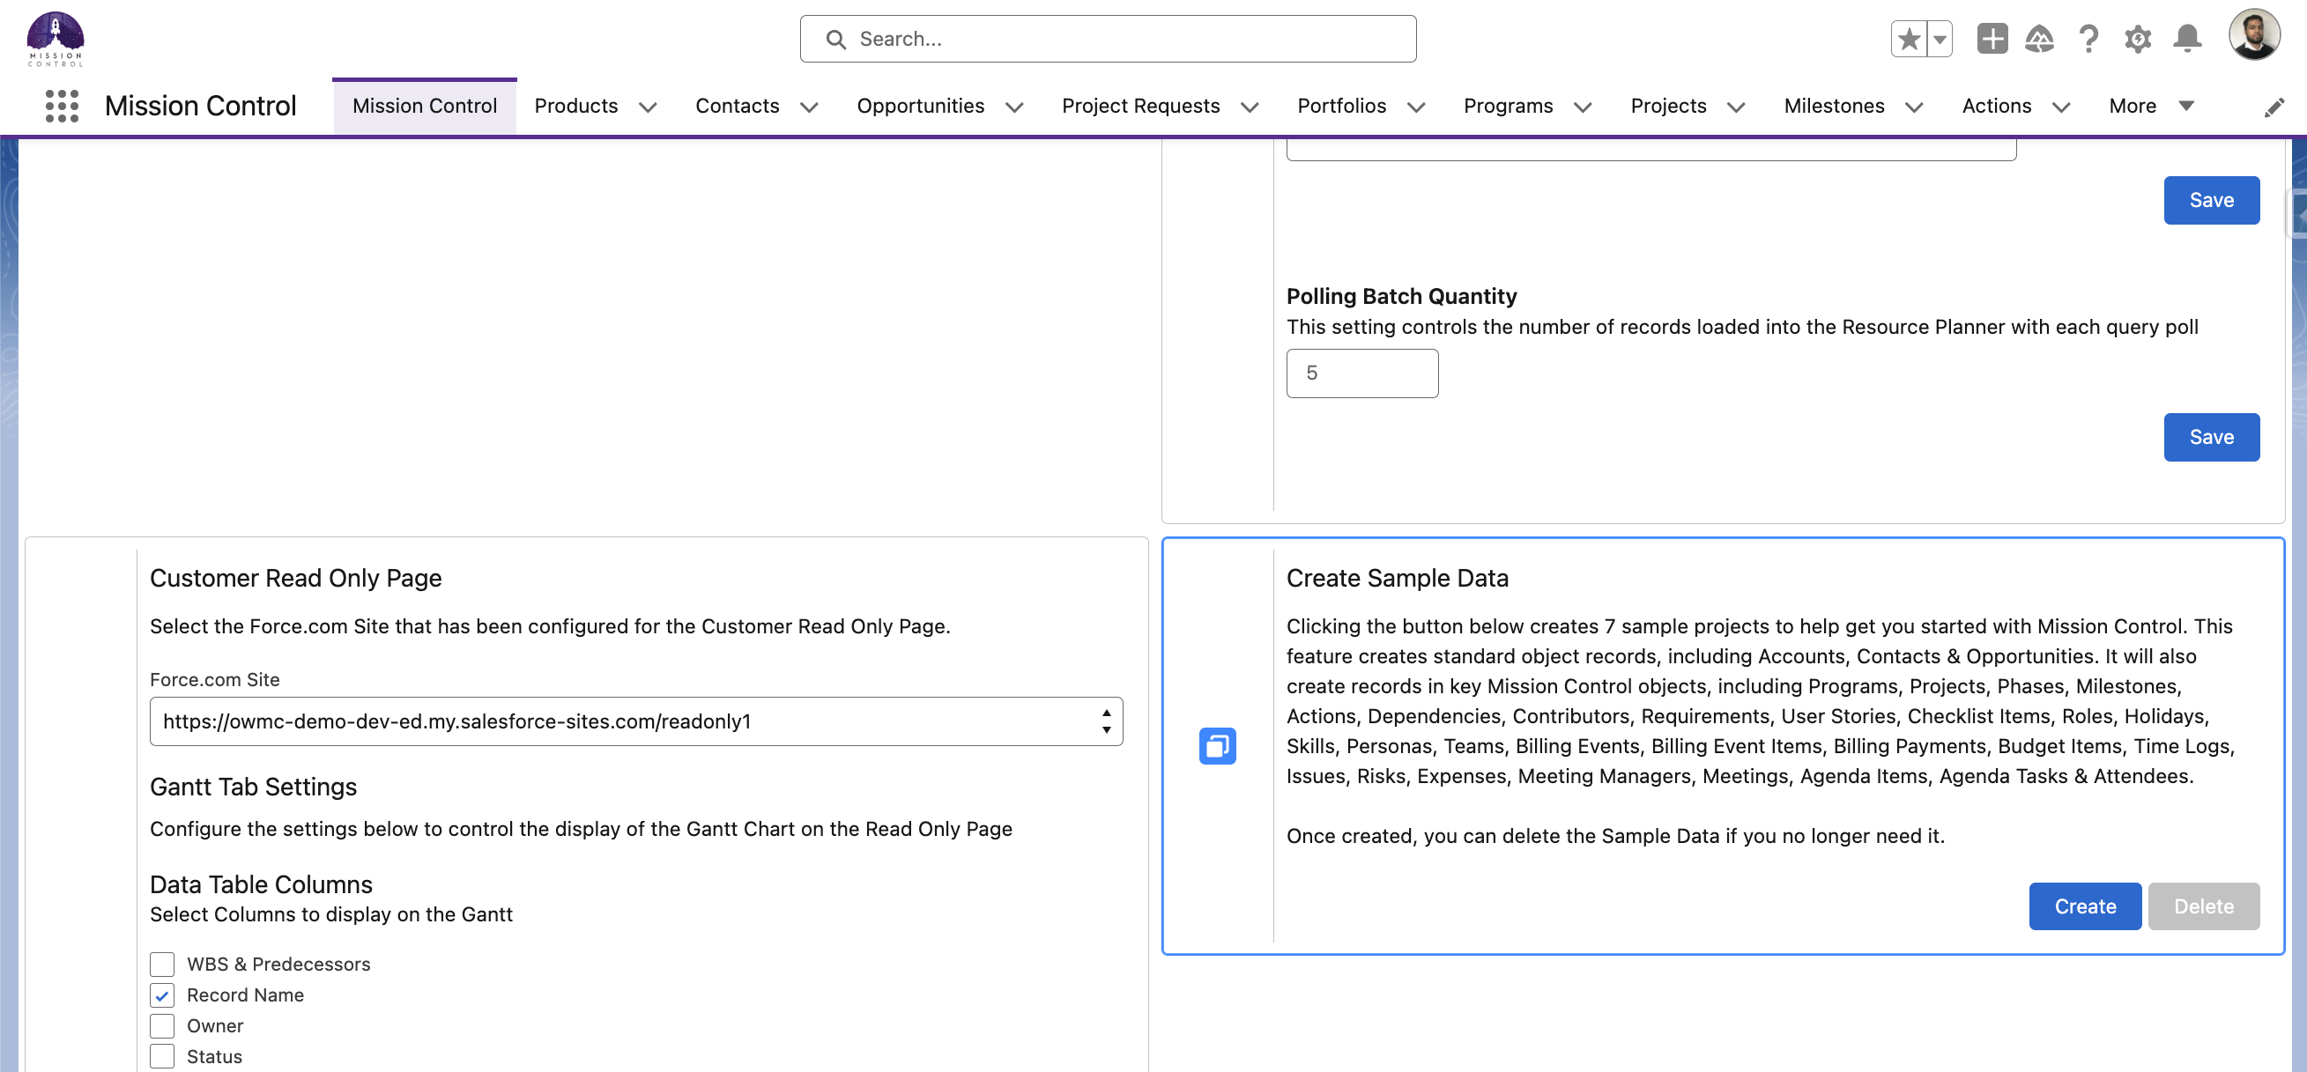Uncheck the Record Name checkbox

tap(162, 995)
